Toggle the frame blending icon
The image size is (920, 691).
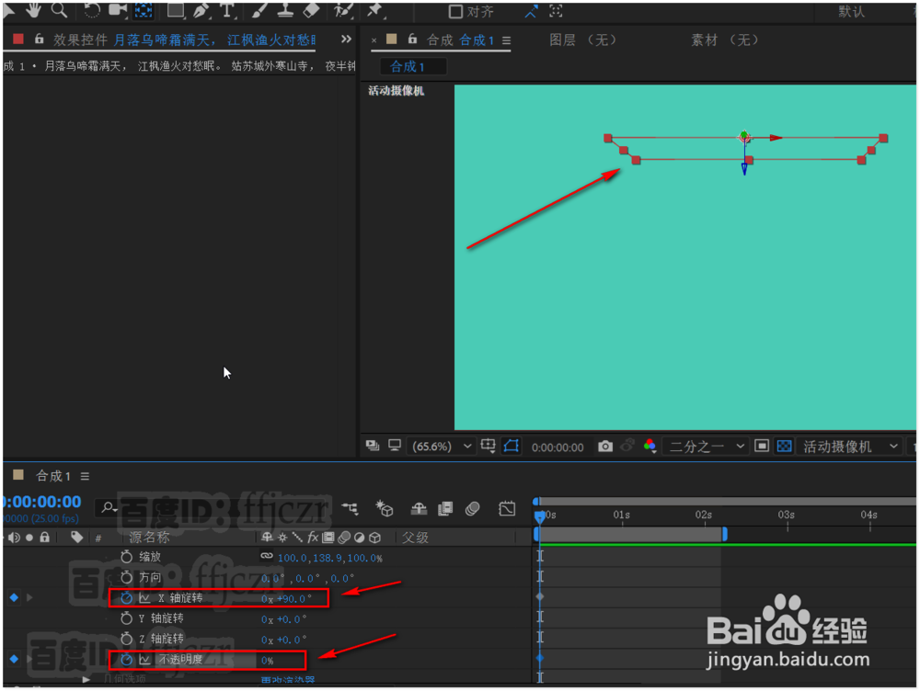point(445,508)
